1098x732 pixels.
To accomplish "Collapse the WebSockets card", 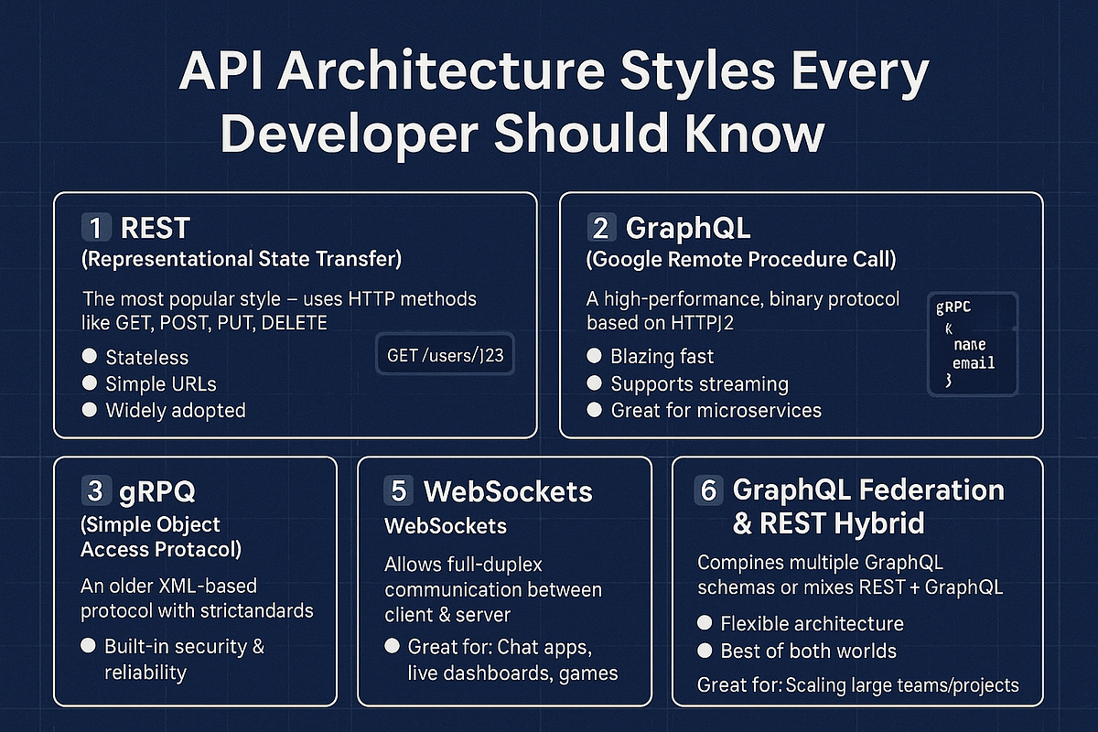I will 503,581.
